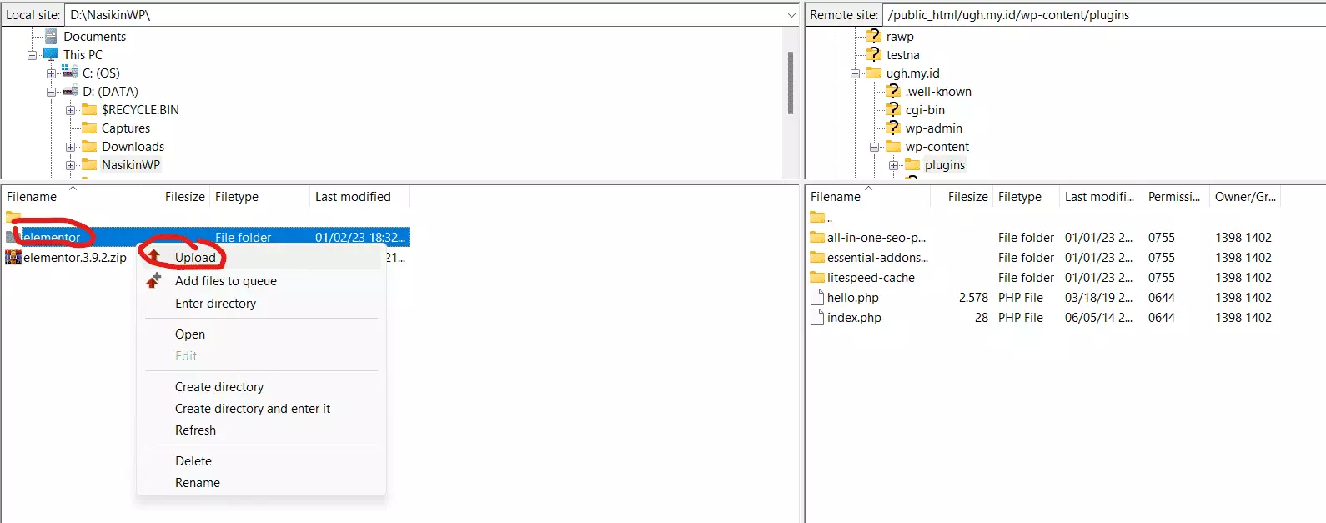
Task: Collapse the This PC tree node
Action: pos(33,55)
